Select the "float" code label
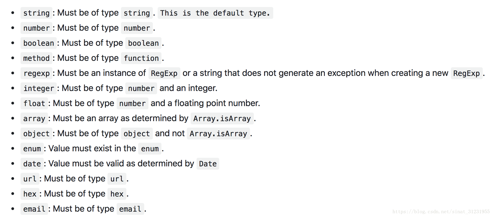Viewport: 493px width, 217px height. (34, 103)
